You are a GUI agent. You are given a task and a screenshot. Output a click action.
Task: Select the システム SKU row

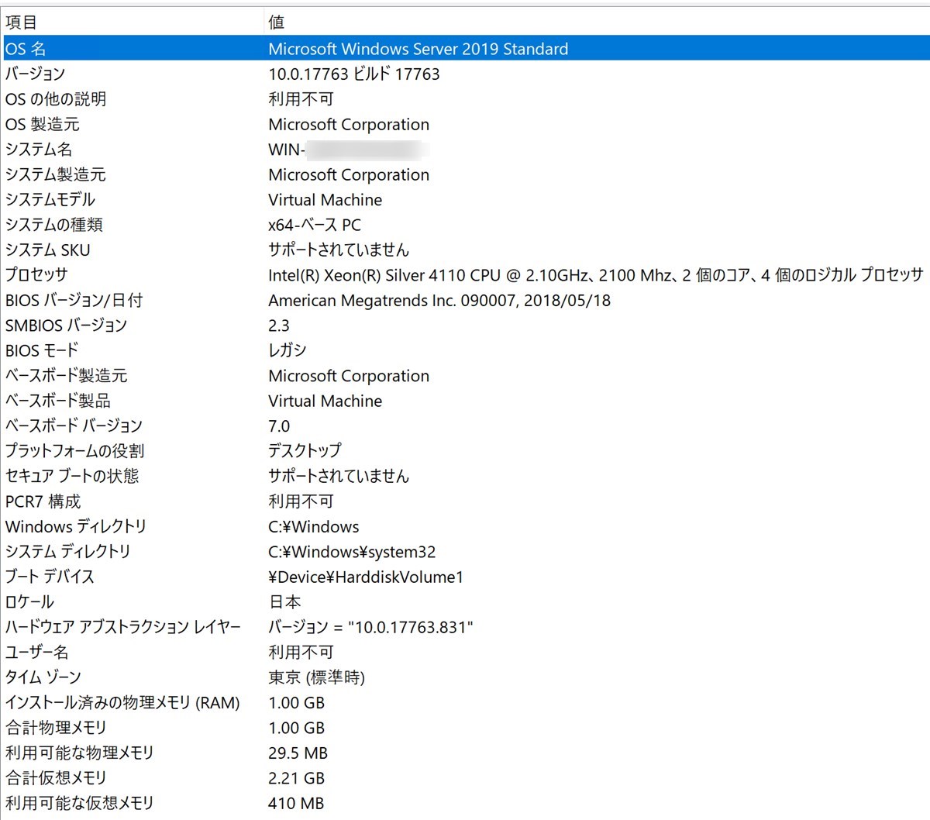(x=465, y=250)
